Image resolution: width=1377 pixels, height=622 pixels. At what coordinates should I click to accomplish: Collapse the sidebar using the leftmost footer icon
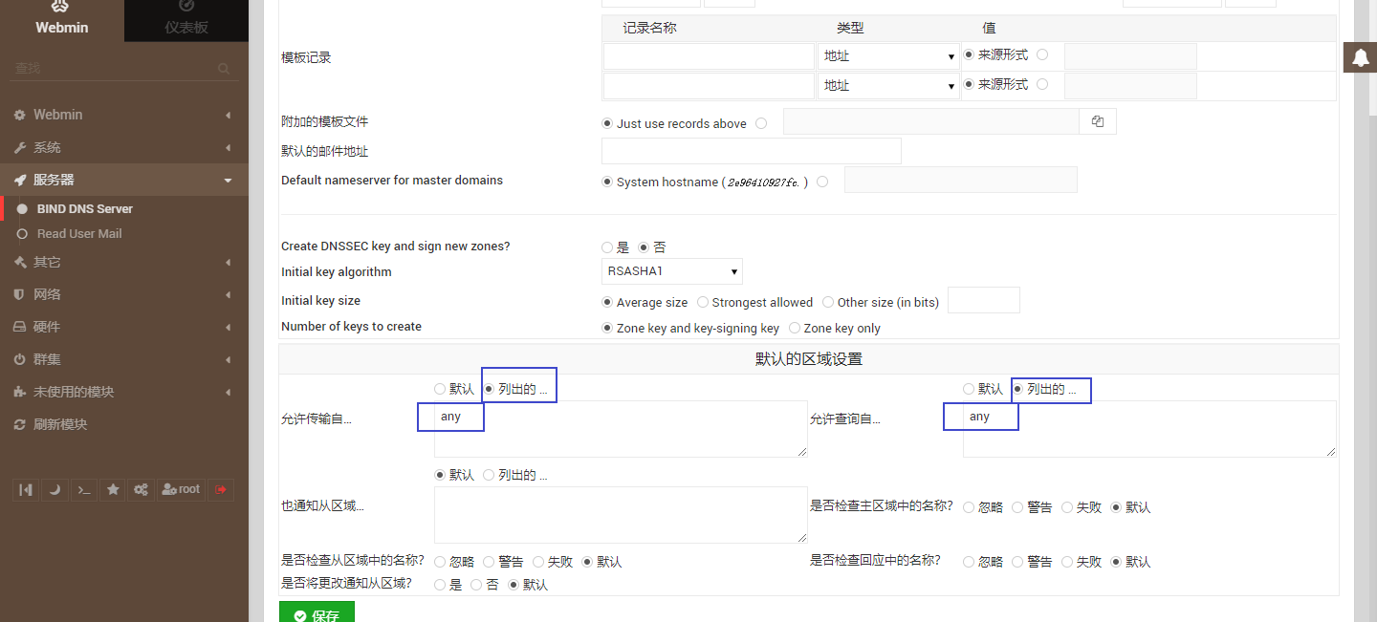(x=26, y=489)
